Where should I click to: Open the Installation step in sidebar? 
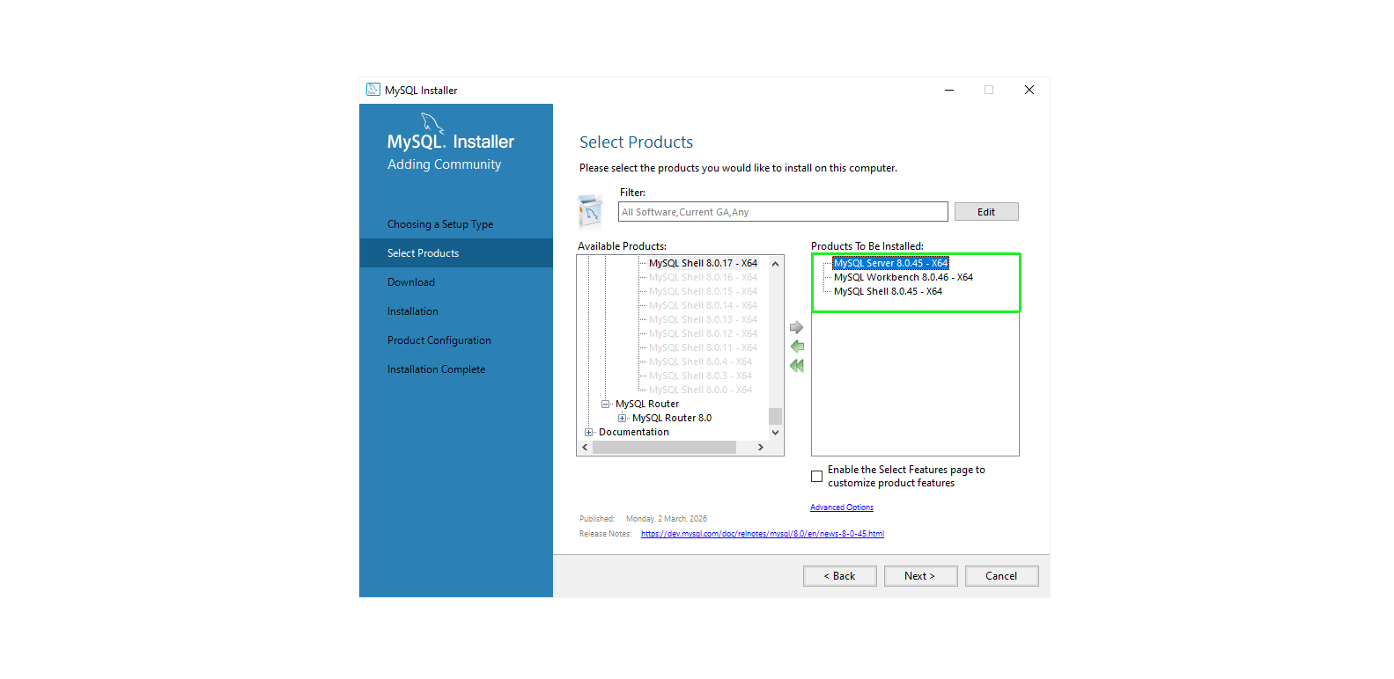(413, 311)
